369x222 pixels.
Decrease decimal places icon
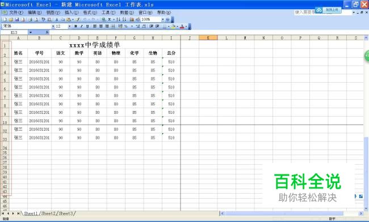(x=144, y=26)
